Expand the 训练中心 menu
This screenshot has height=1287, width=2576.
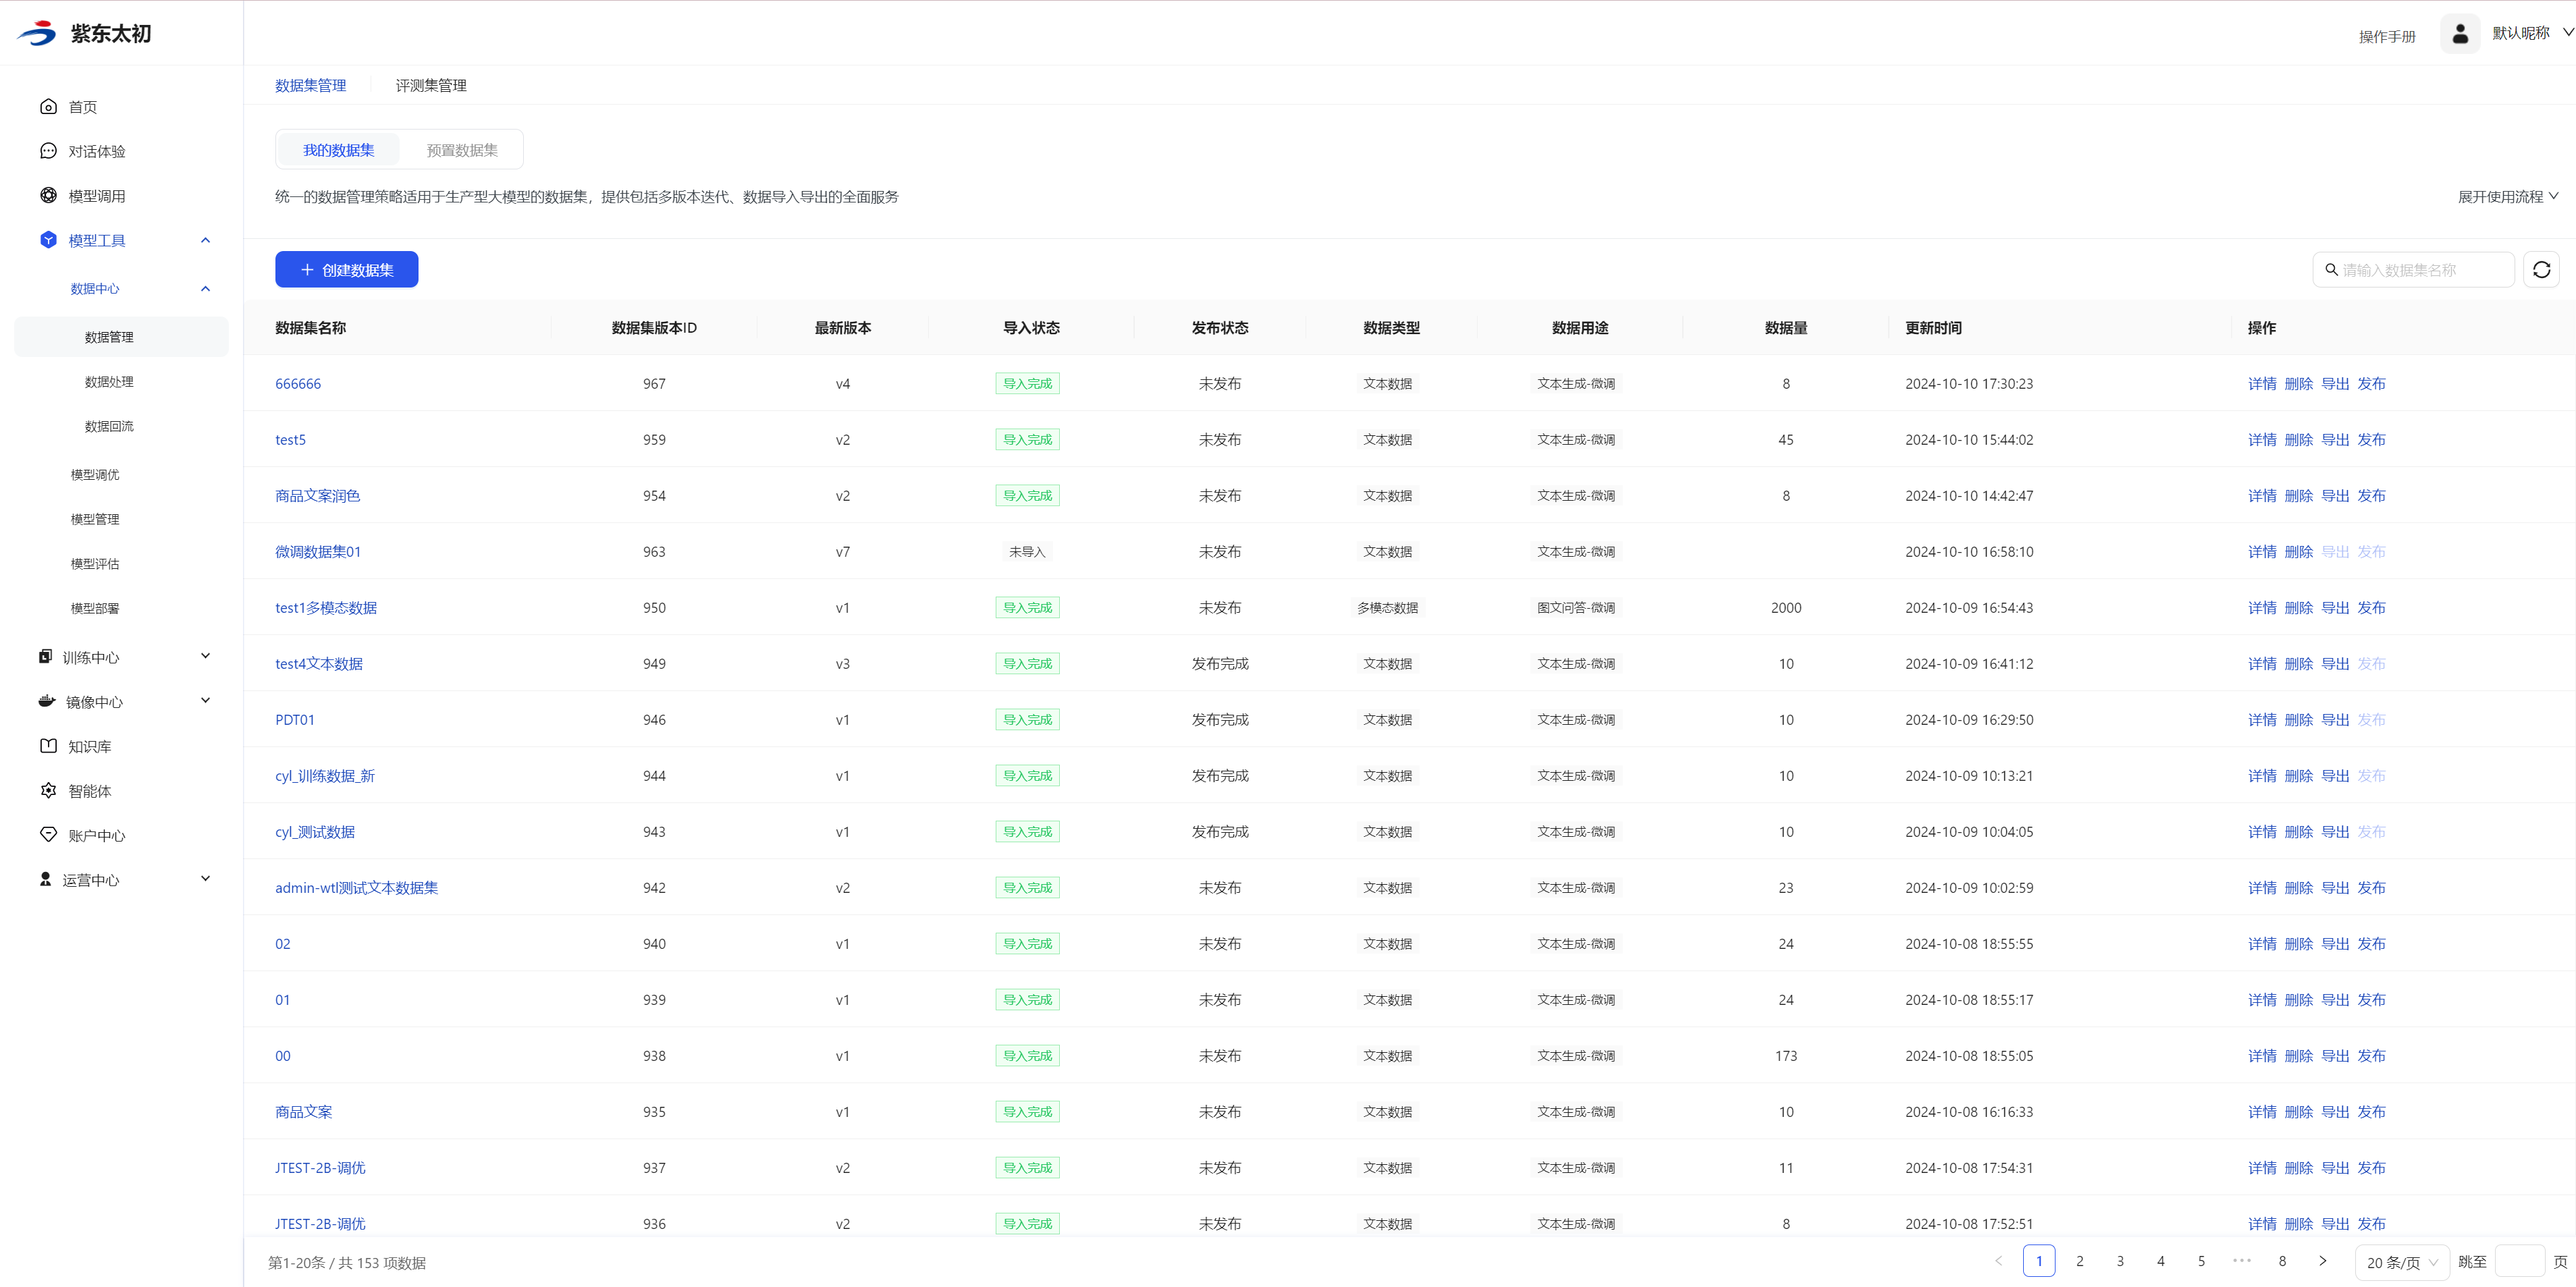[205, 656]
